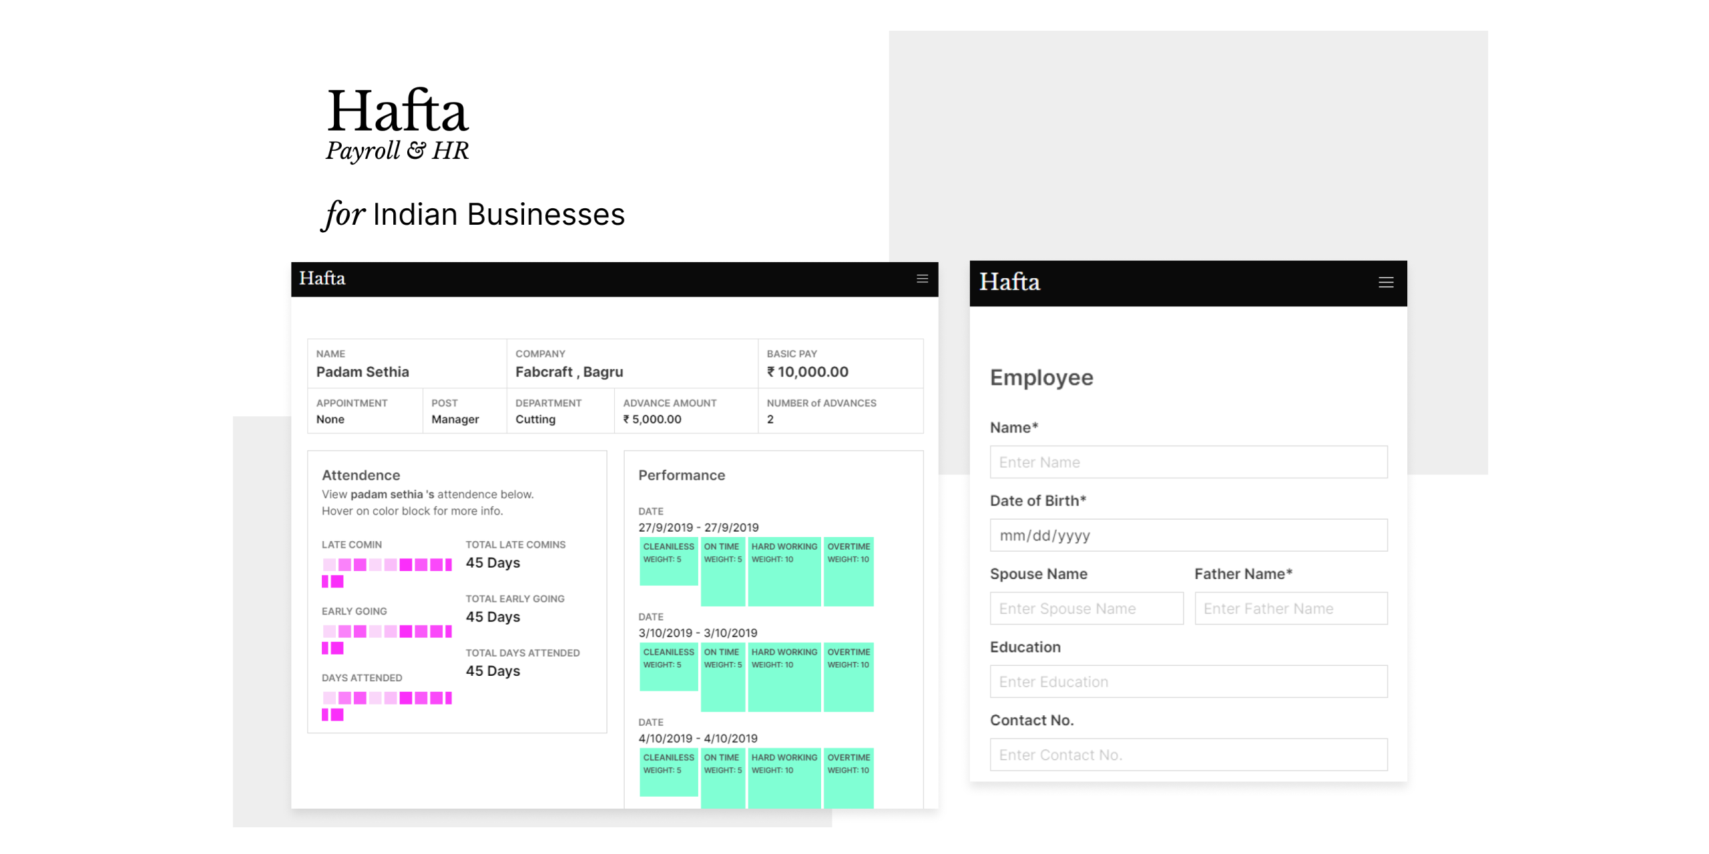The height and width of the screenshot is (854, 1709).
Task: Open hamburger menu in Employee form header
Action: tap(1386, 283)
